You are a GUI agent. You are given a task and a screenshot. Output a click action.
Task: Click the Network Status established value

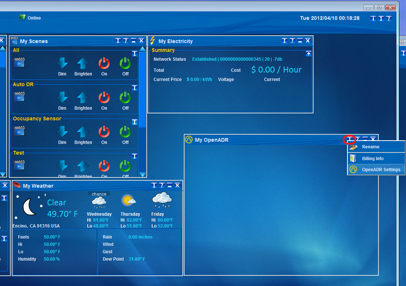[237, 59]
